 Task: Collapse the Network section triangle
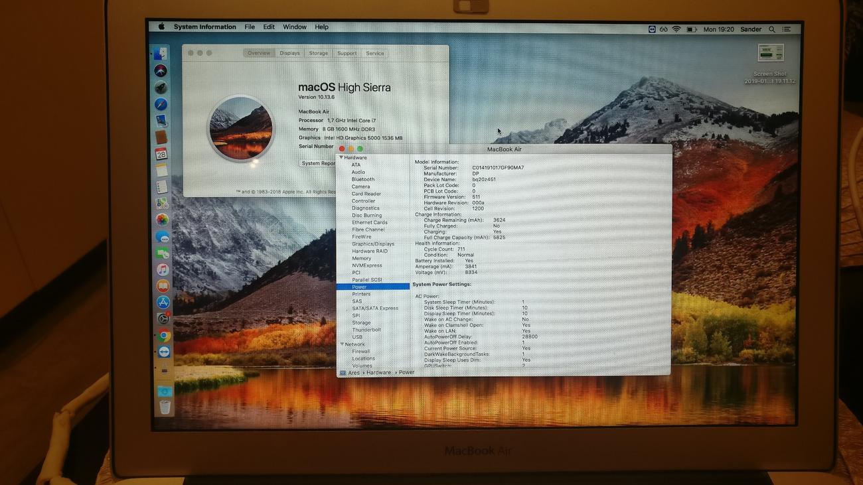[x=342, y=344]
